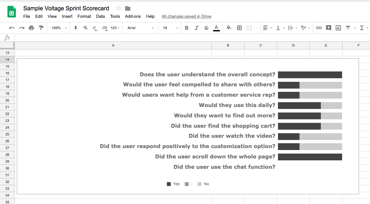Click the redo arrow icon
Image resolution: width=370 pixels, height=204 pixels.
pyautogui.click(x=22, y=28)
